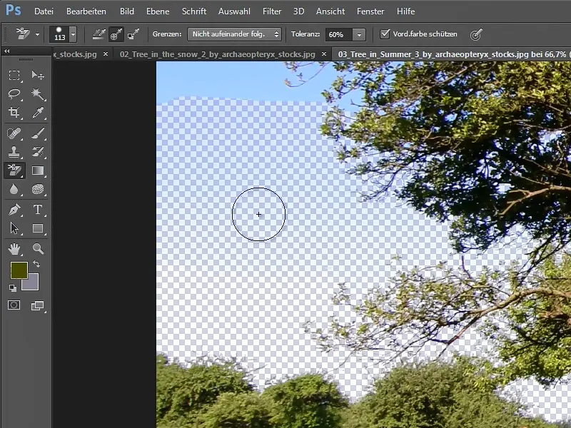Select the Move tool
571x428 pixels.
click(38, 76)
